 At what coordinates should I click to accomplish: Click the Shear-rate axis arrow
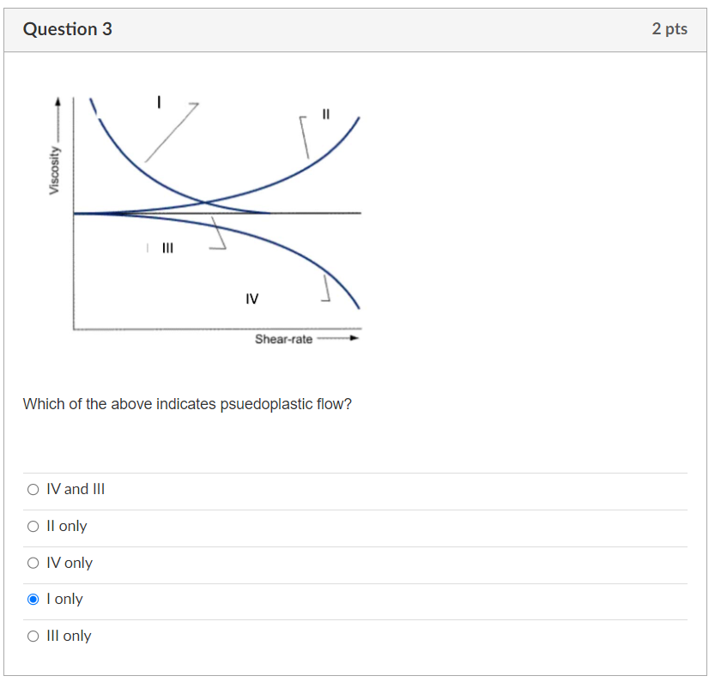338,338
